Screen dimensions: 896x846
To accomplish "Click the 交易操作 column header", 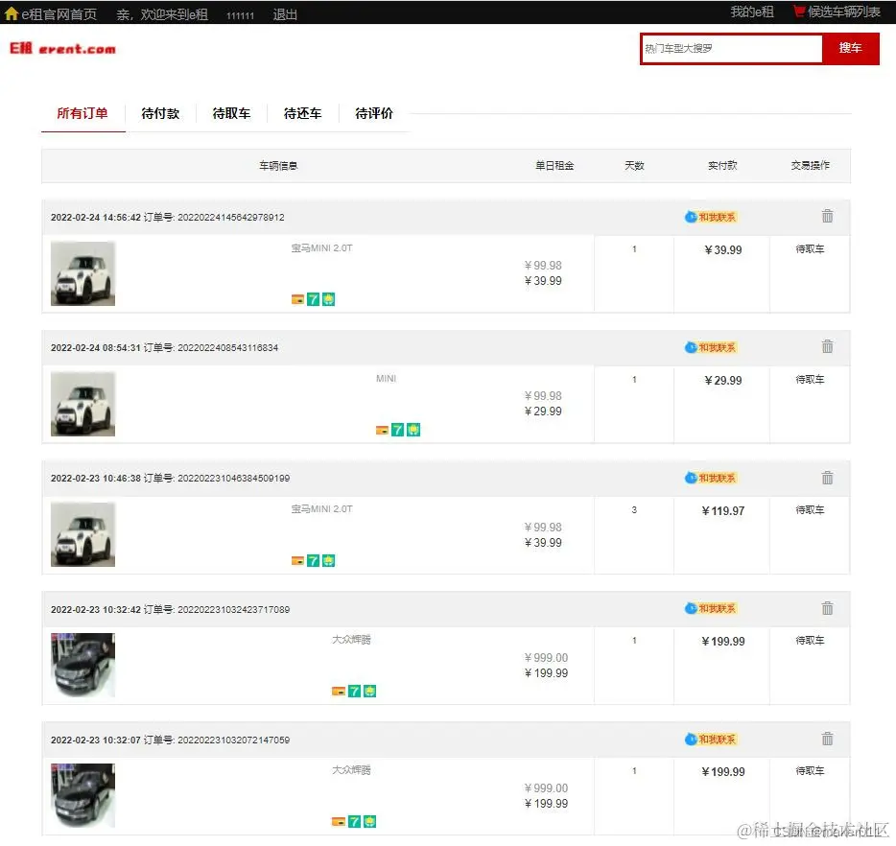I will pos(811,166).
